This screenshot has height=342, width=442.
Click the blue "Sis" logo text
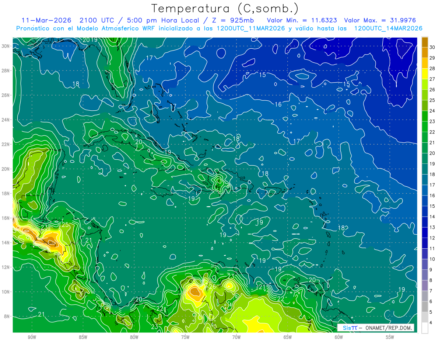click(347, 328)
